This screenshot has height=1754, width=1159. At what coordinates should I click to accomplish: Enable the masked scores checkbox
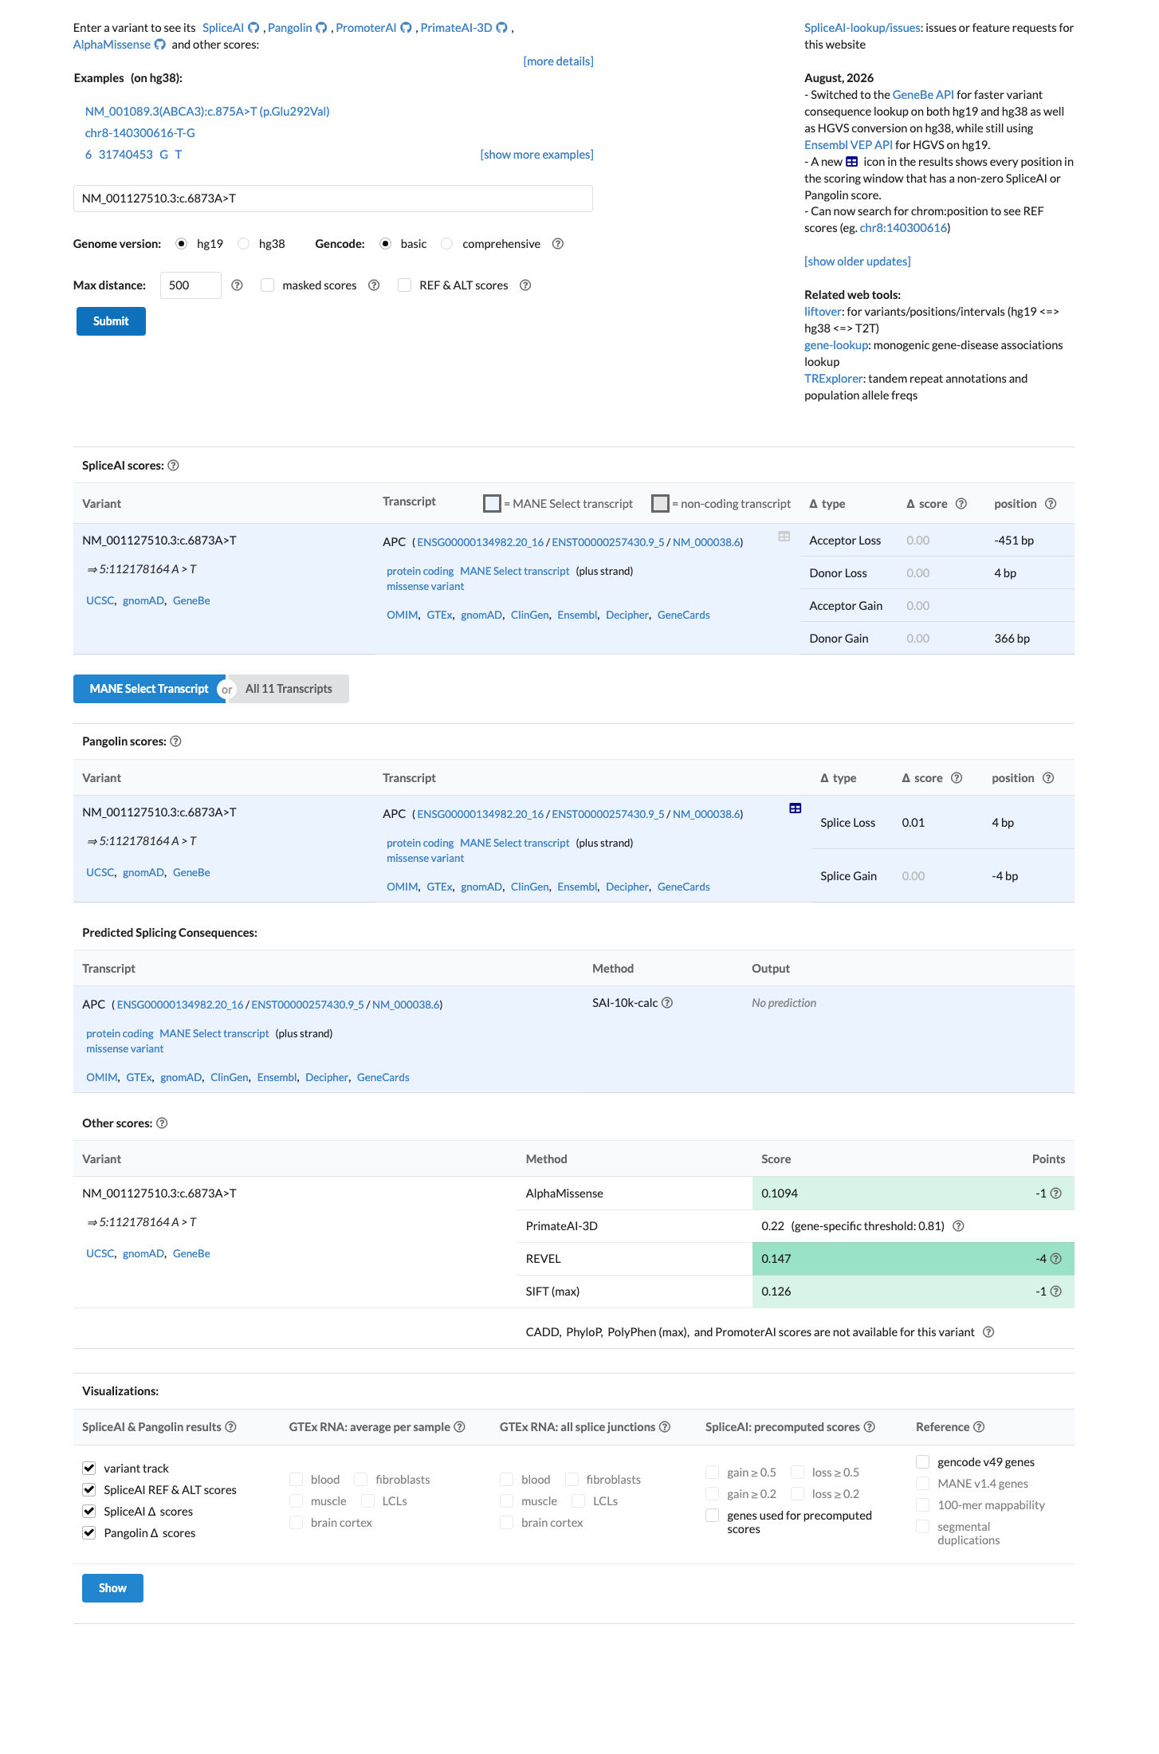(268, 285)
